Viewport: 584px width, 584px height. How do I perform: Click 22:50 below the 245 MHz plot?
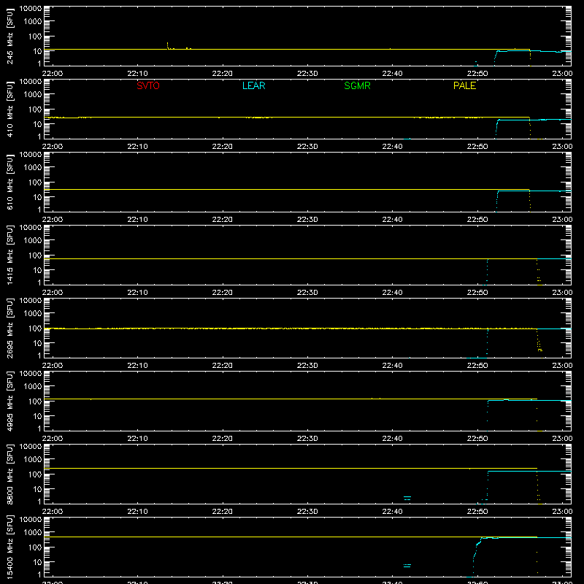(477, 74)
